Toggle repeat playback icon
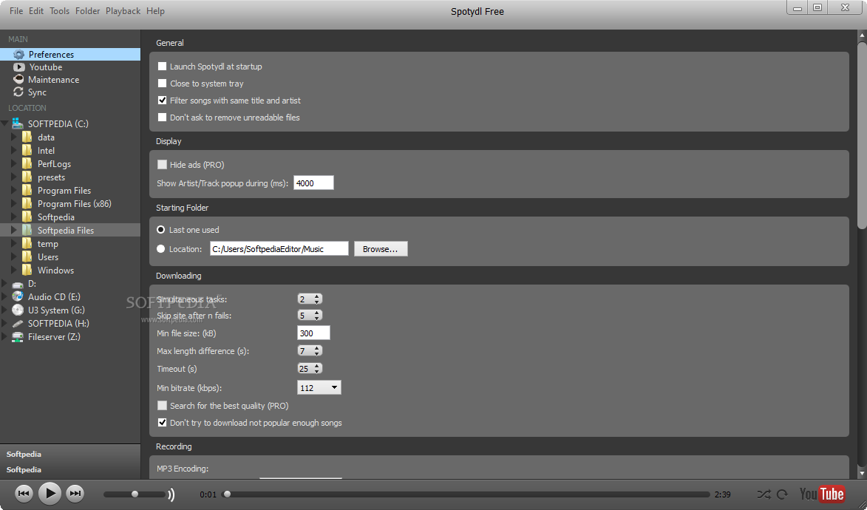Screen dimensions: 867x510 tap(782, 494)
